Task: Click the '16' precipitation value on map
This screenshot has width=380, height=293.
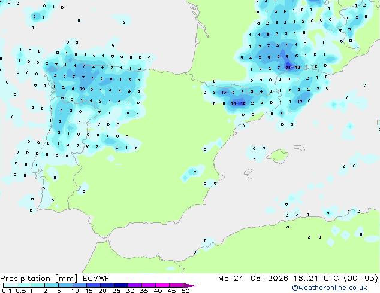Action: click(x=233, y=103)
